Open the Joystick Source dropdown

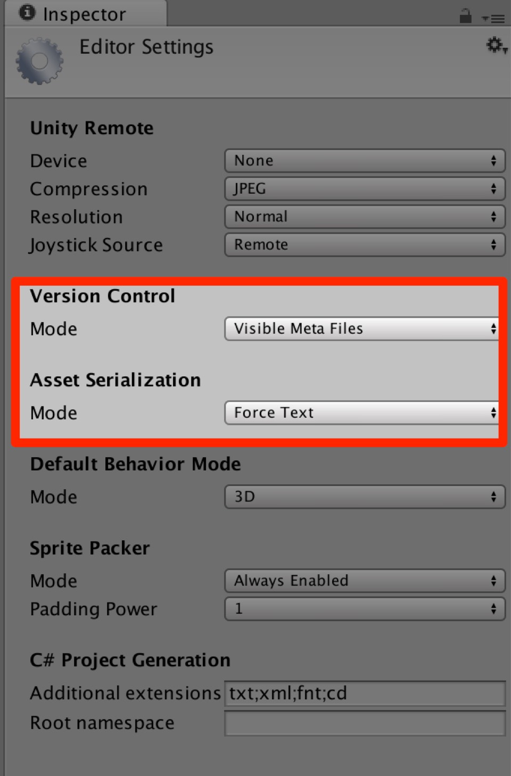(365, 245)
